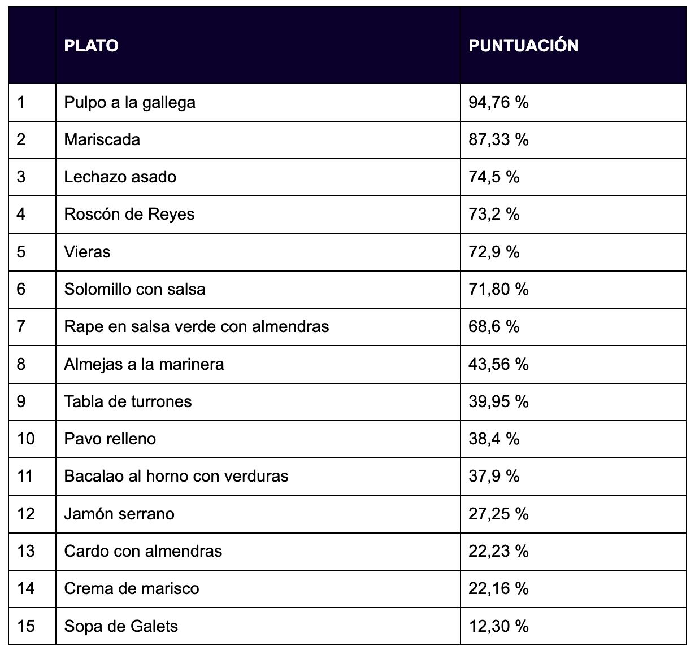Image resolution: width=695 pixels, height=651 pixels.
Task: Click the Mariscada dish cell
Action: point(102,139)
